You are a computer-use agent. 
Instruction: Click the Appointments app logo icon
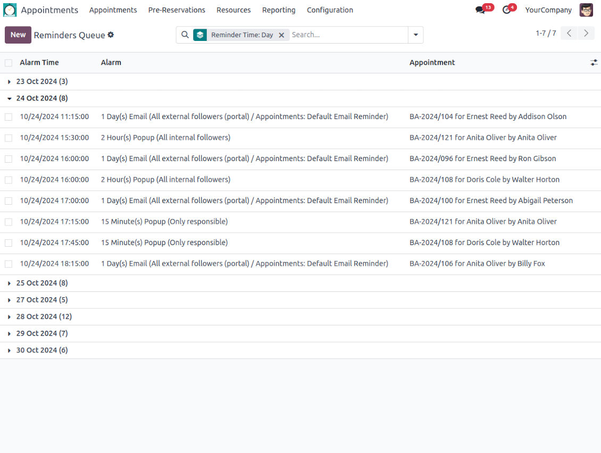click(x=10, y=10)
